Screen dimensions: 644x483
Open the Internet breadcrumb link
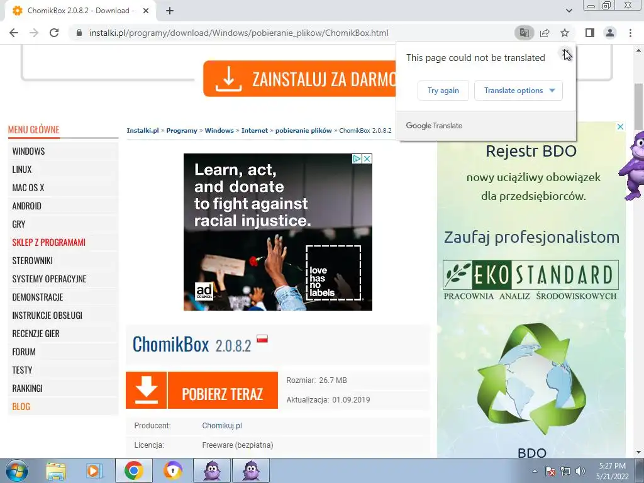255,131
